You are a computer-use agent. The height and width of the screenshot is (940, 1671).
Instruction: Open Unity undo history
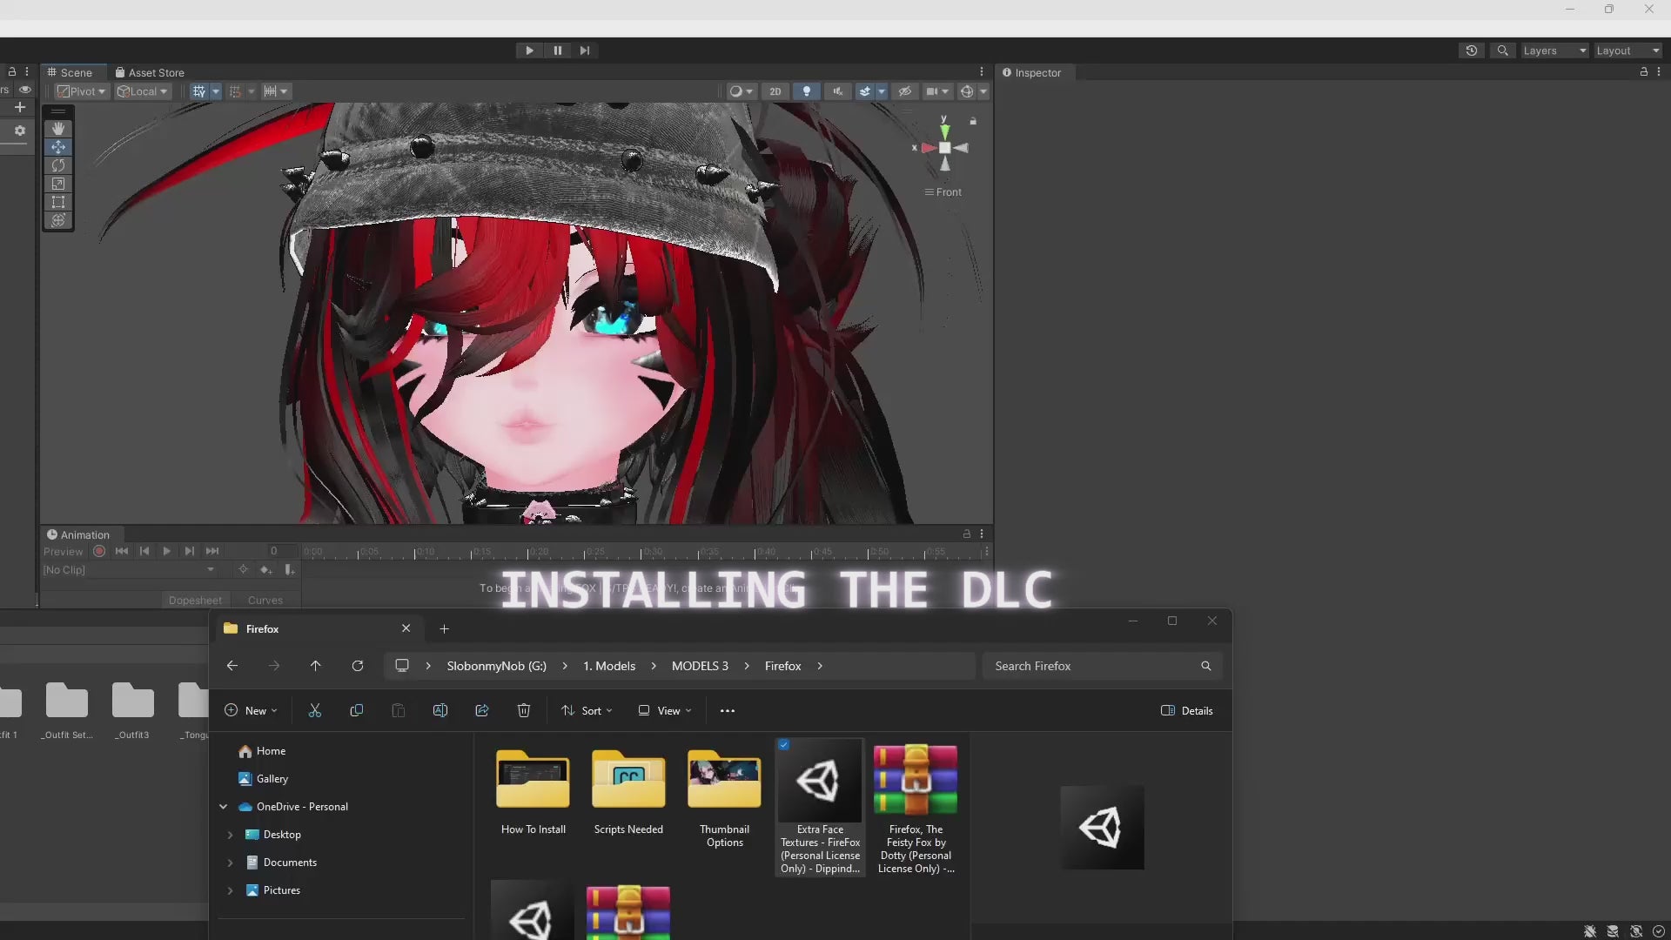1472,50
